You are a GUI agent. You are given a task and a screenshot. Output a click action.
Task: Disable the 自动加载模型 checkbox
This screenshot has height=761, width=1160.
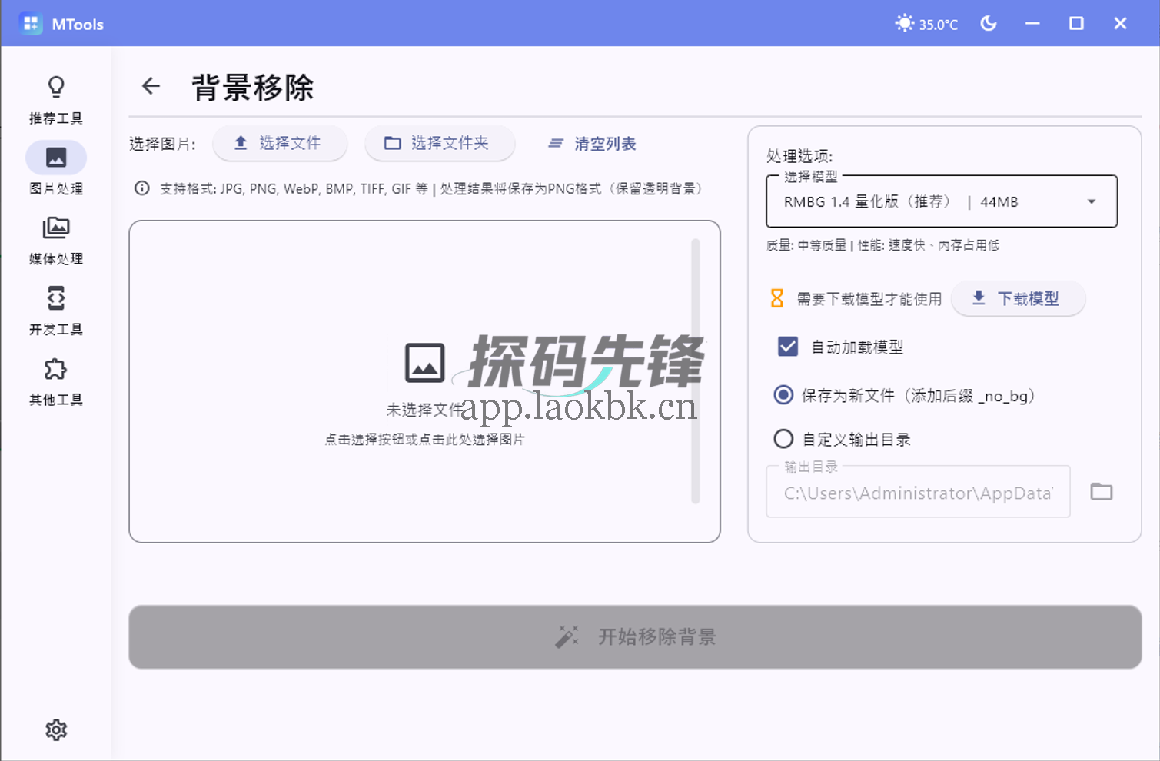point(786,347)
